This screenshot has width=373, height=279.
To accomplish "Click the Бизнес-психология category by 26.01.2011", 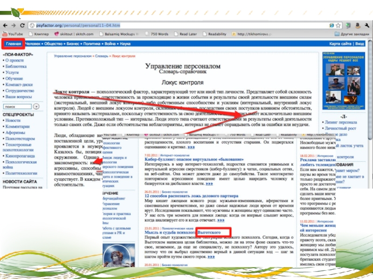I will 174,192.
